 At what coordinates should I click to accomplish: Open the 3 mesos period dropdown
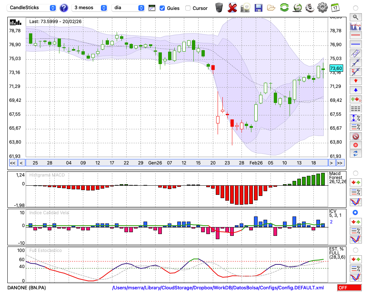tap(90, 8)
